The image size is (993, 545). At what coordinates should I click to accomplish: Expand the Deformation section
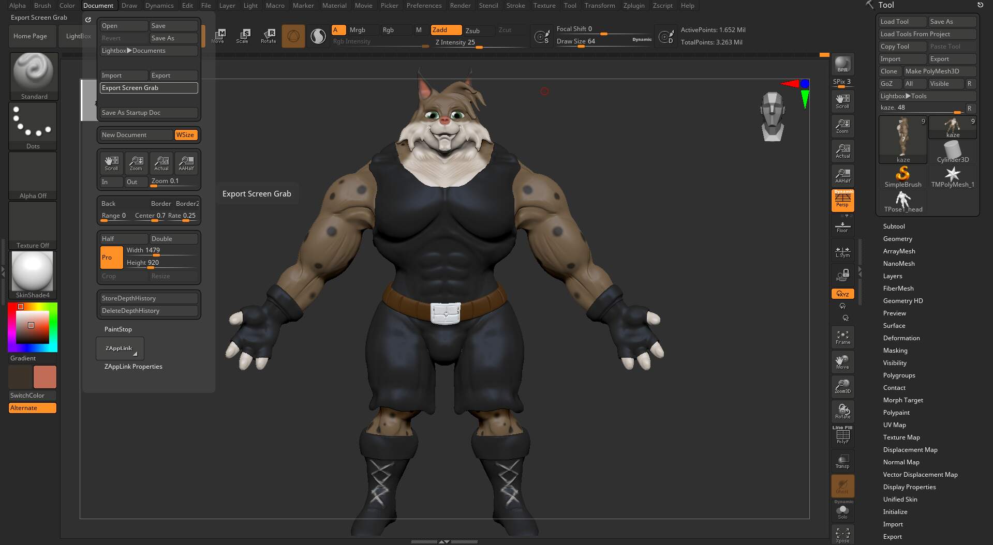[x=901, y=338]
